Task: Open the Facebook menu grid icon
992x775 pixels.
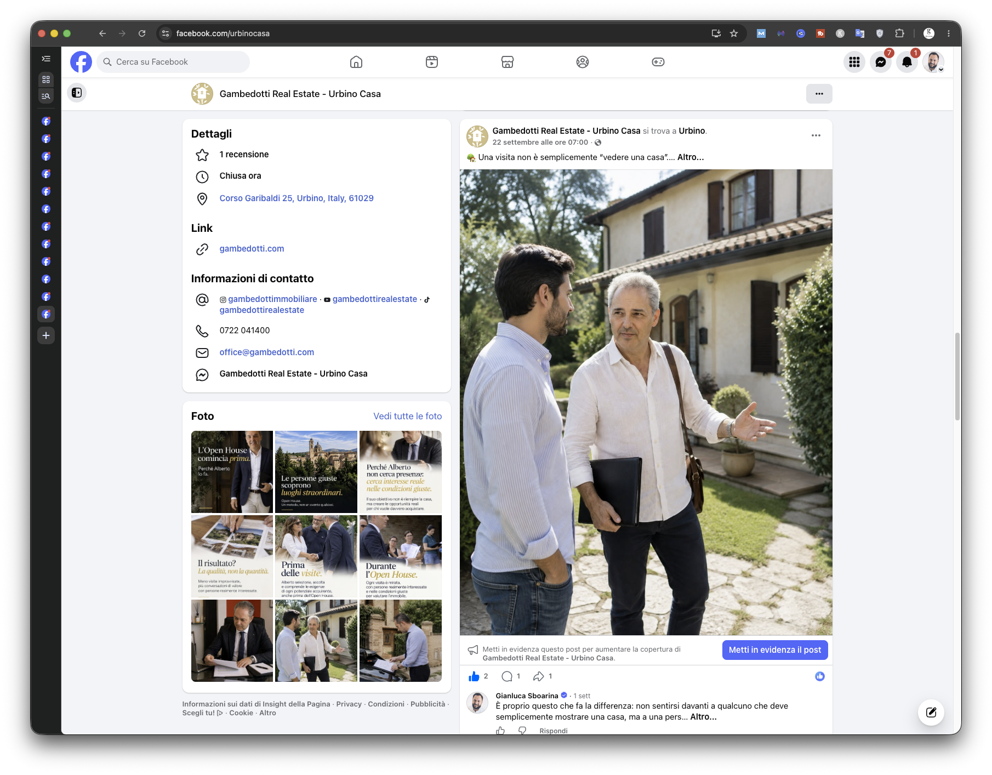Action: pyautogui.click(x=854, y=62)
